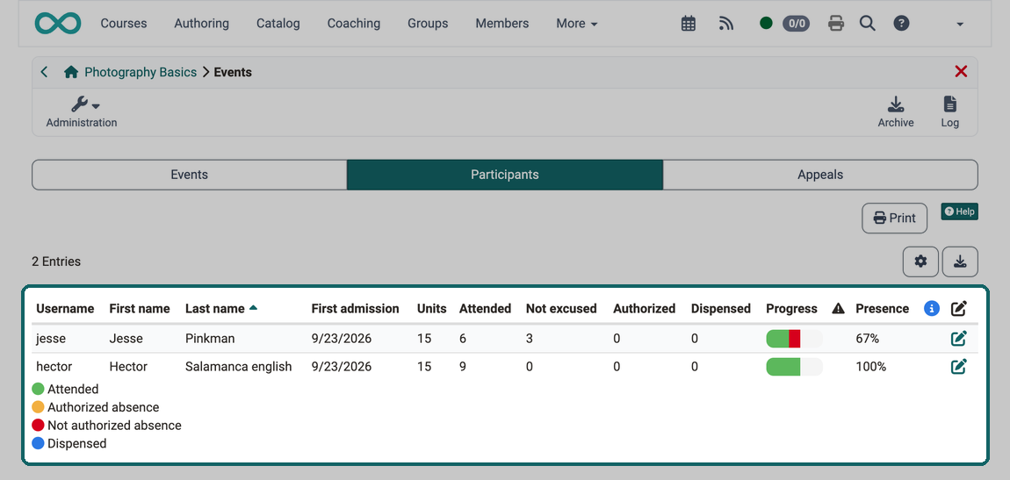Click the '2 Entries' count text
The image size is (1010, 480).
pyautogui.click(x=56, y=261)
